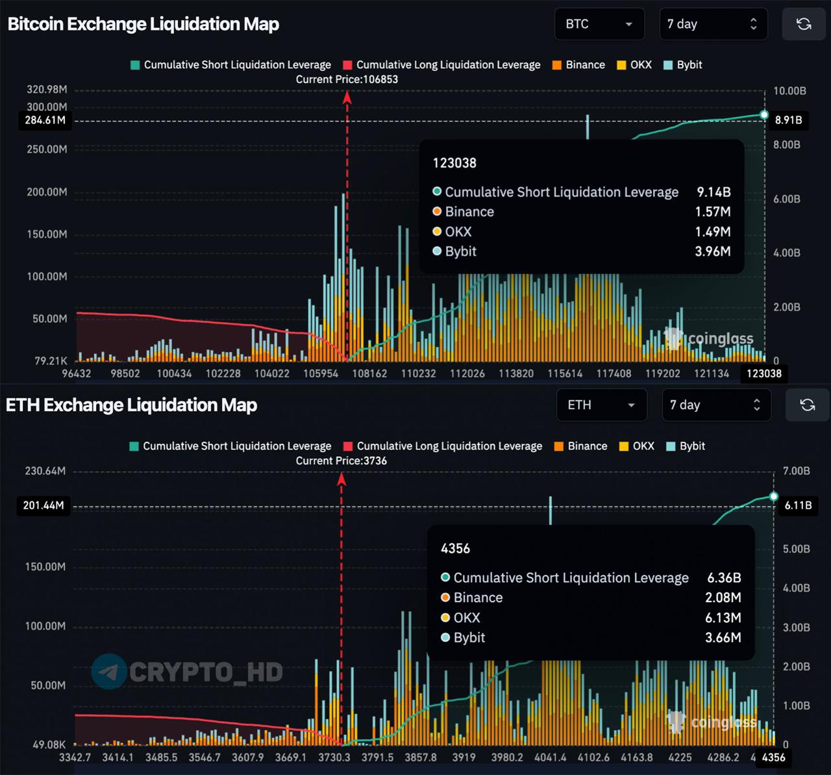
Task: Refresh the ETH liquidation map
Action: coord(807,405)
